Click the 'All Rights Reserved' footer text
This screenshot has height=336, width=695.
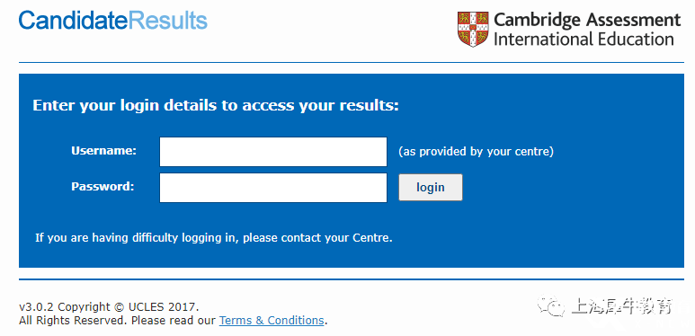click(73, 320)
